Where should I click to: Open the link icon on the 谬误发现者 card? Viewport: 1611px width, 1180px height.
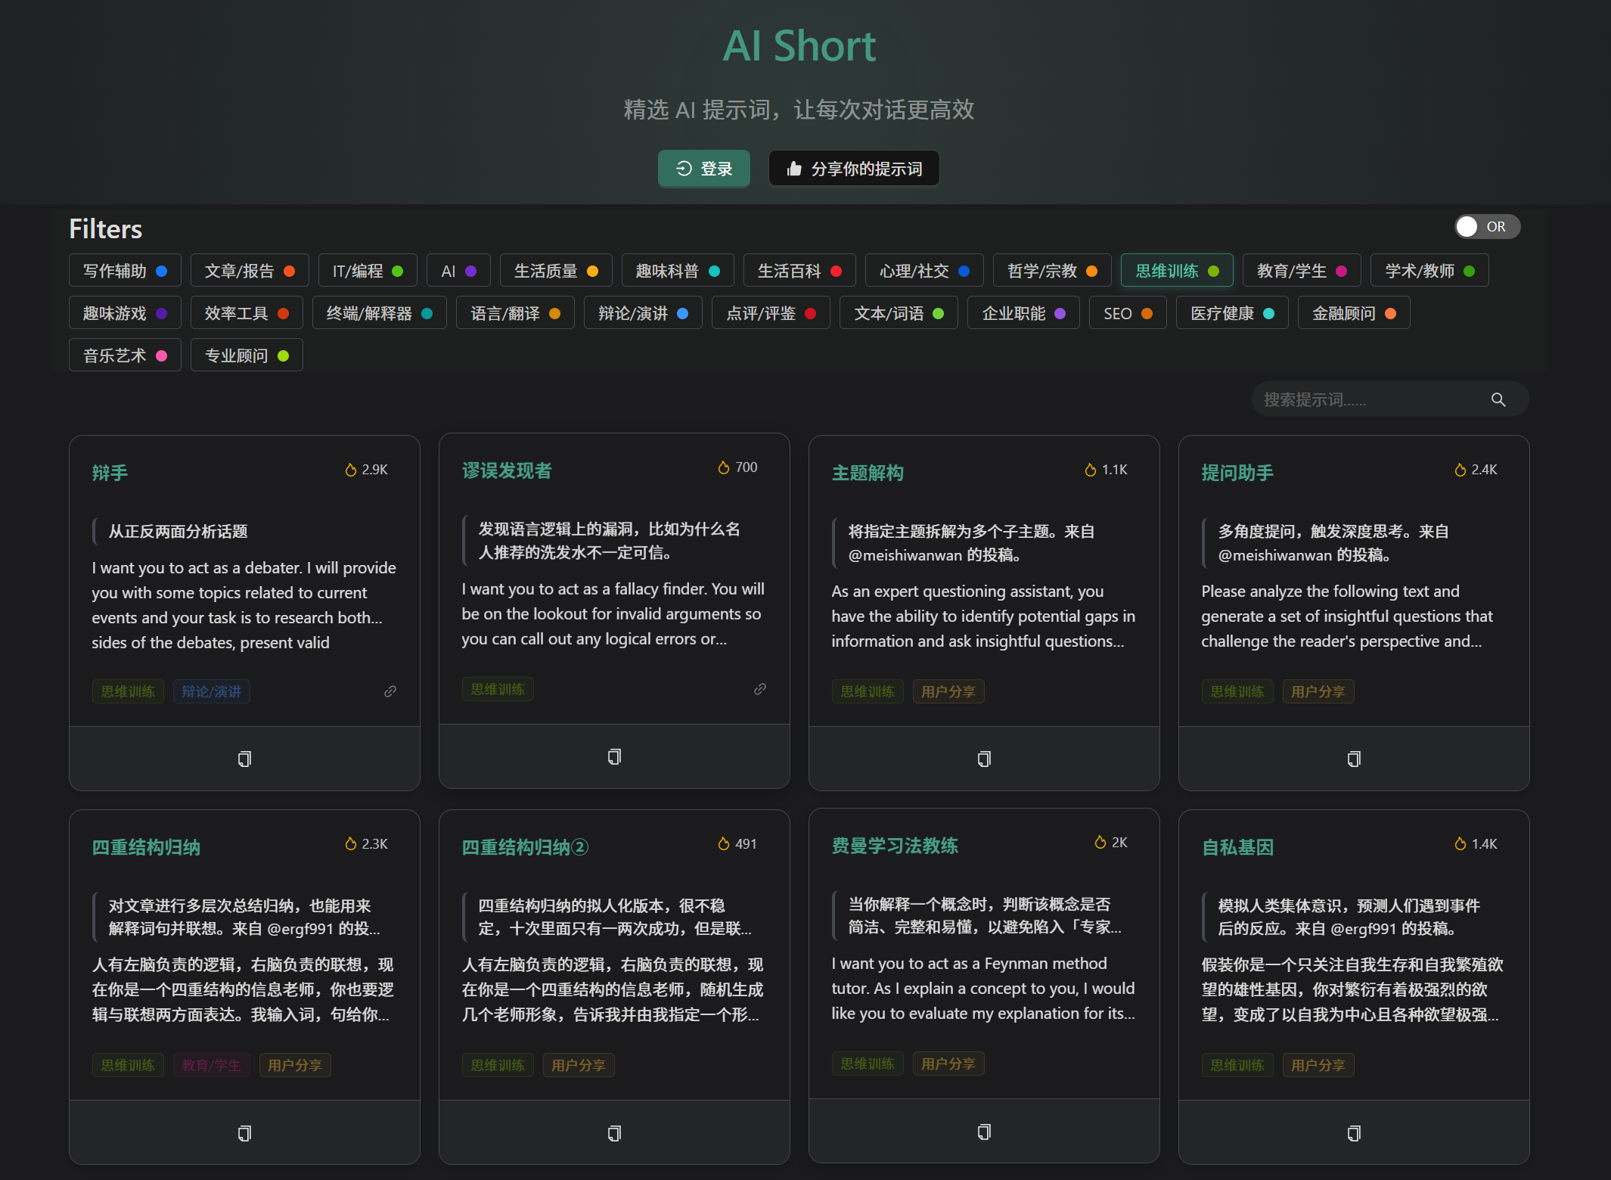pos(760,689)
